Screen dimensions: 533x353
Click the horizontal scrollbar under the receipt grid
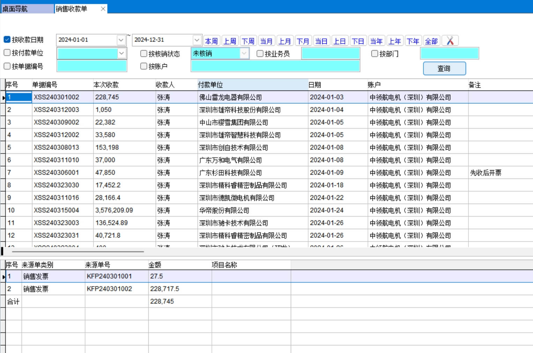coord(77,251)
